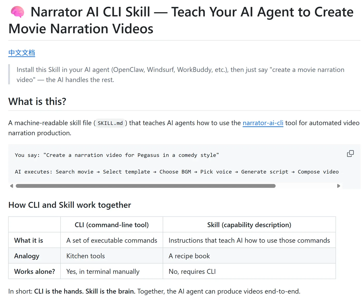Screen dimensions: 362x302
Task: Click the "AI executes" line in the code block
Action: tap(177, 172)
